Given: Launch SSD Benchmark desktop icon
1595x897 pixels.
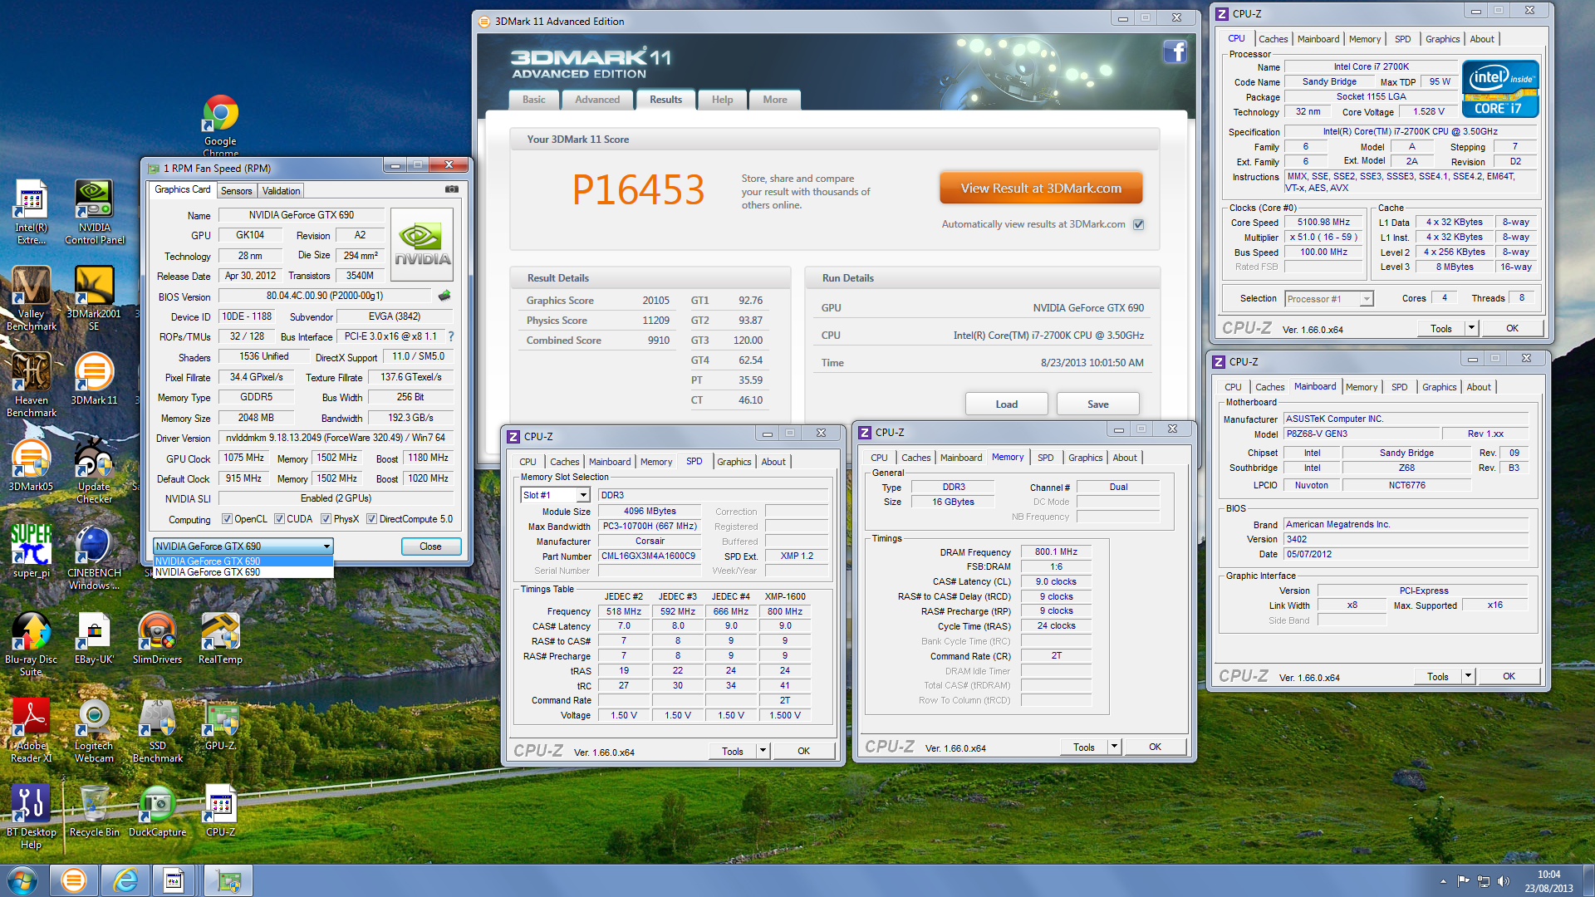Looking at the screenshot, I should (157, 731).
